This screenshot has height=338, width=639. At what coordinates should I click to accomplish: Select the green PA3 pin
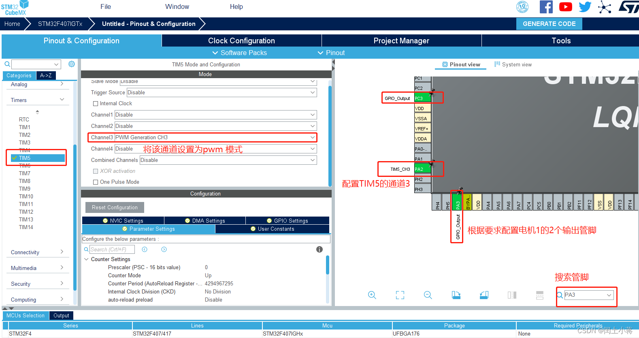pos(458,202)
